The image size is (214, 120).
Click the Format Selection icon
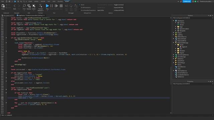[40, 6]
